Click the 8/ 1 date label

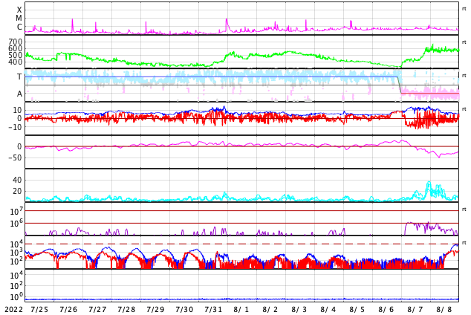pos(241,309)
